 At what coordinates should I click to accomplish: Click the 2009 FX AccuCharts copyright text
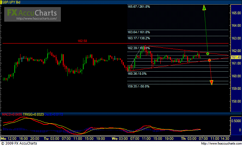coord(19,144)
